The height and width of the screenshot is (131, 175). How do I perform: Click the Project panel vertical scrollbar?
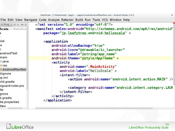point(27,58)
